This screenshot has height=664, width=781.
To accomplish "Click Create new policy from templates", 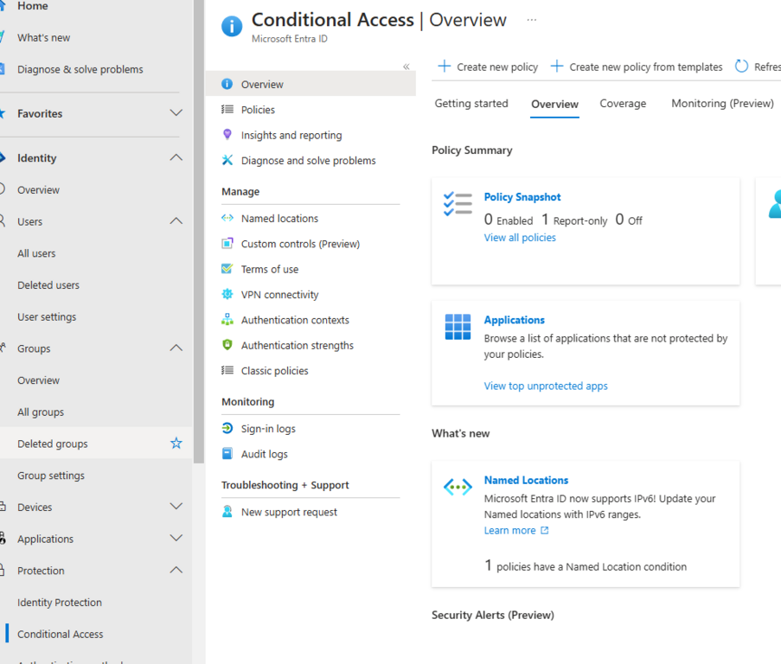I will [x=637, y=67].
